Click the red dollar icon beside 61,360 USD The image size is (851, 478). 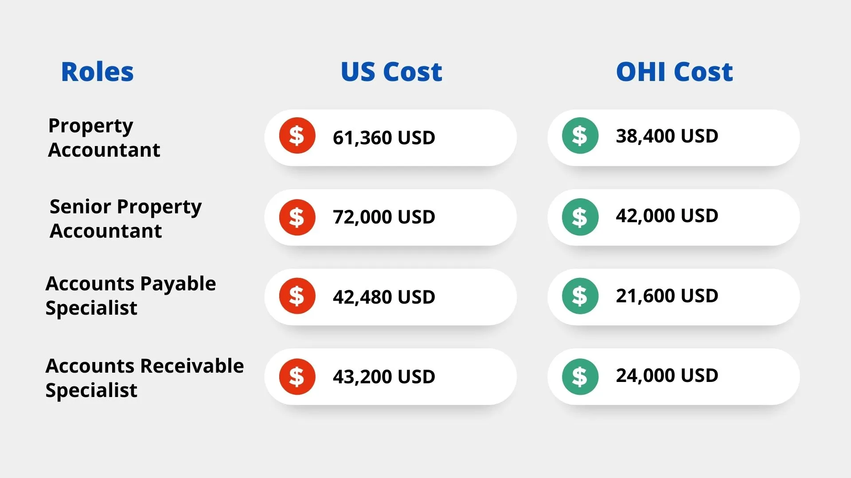coord(297,135)
